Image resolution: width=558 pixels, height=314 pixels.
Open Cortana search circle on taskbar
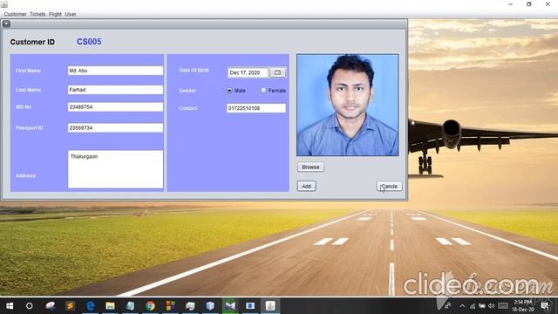(x=30, y=306)
